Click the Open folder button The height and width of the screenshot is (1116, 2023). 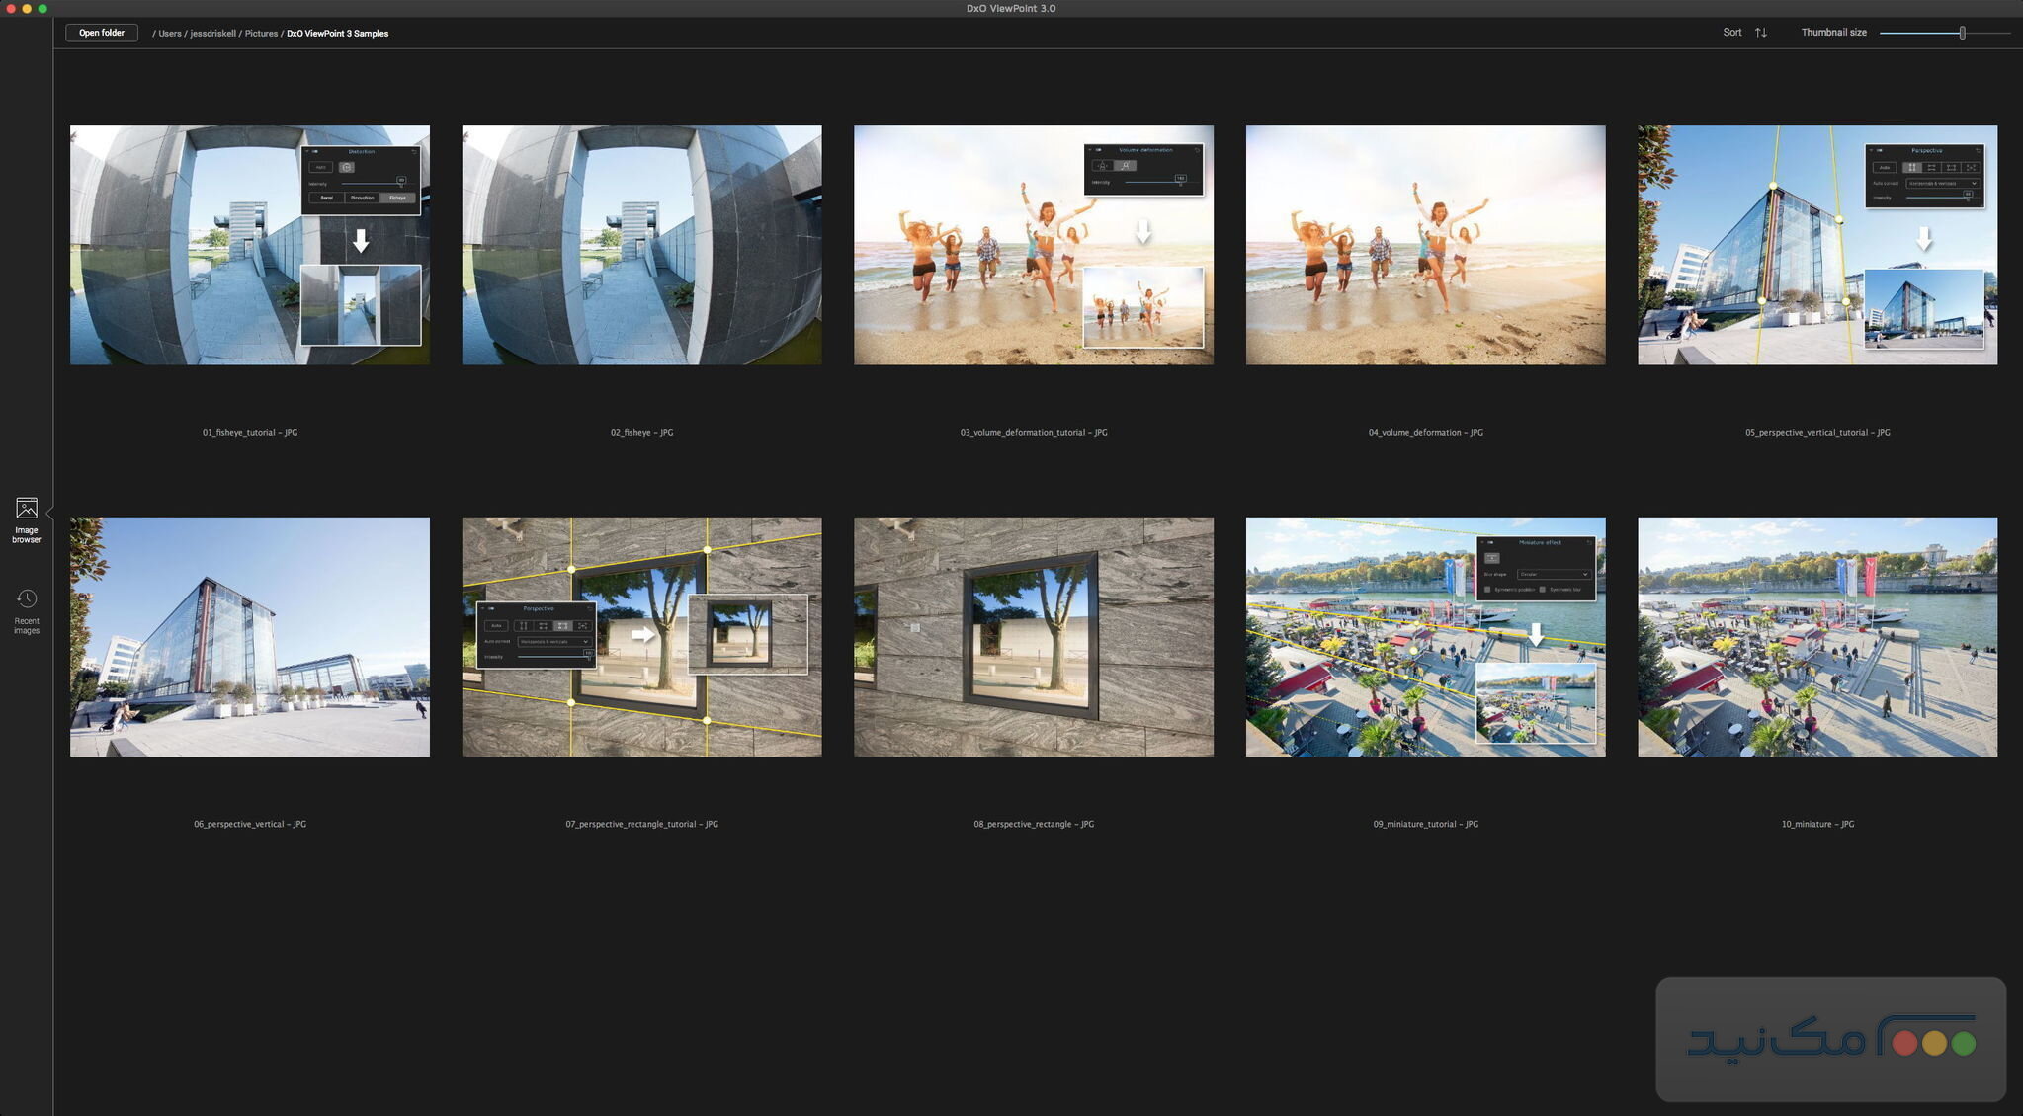pos(102,33)
